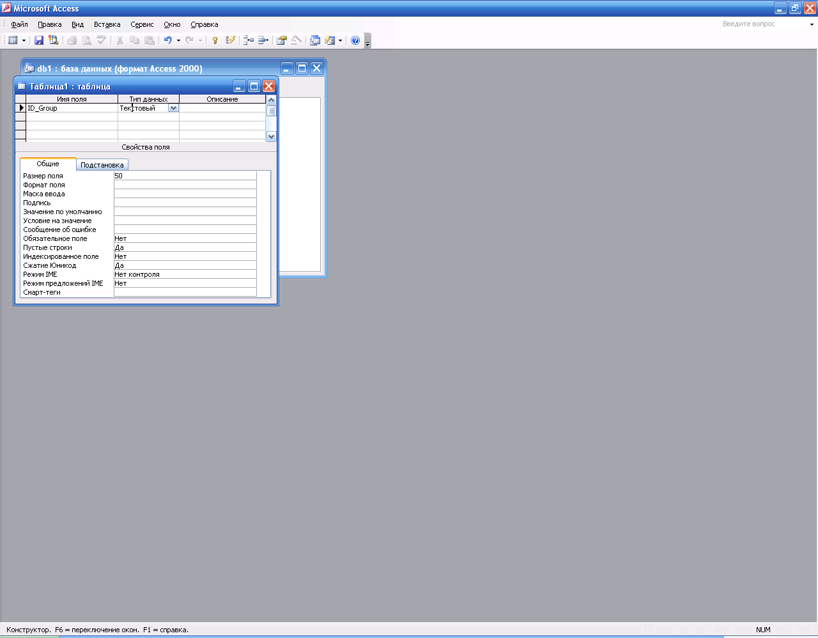Image resolution: width=818 pixels, height=638 pixels.
Task: Open the Тип данных dropdown for ID_Group
Action: pos(173,108)
